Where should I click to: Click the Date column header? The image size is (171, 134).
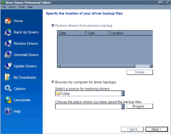[x=71, y=33]
